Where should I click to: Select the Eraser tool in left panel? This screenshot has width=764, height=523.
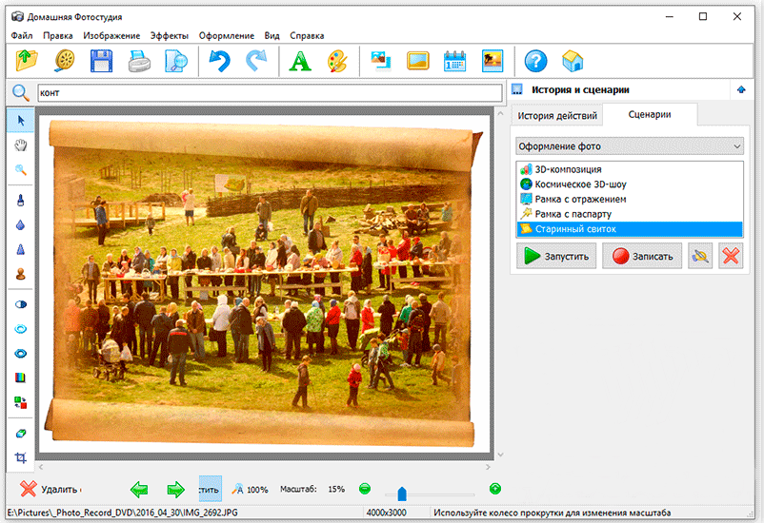click(20, 432)
